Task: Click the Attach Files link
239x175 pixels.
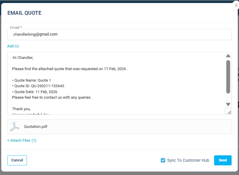Action: pos(22,141)
